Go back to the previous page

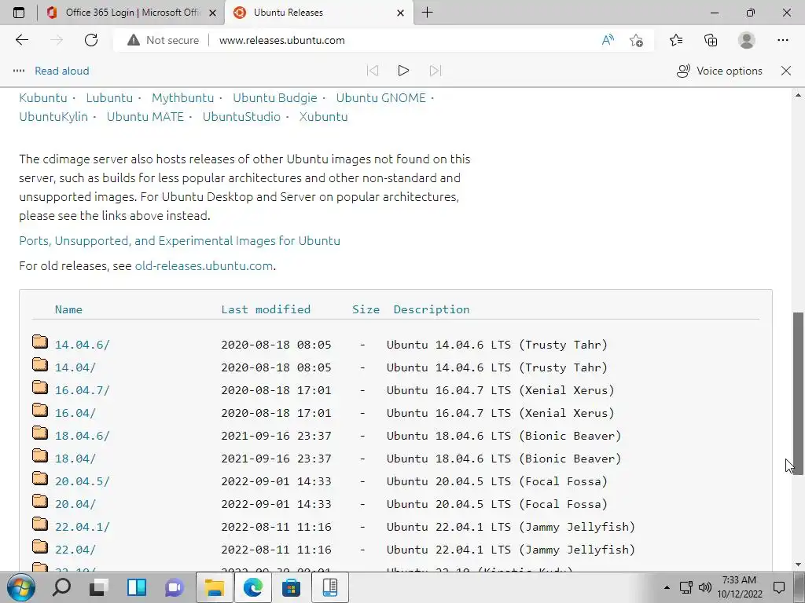tap(21, 40)
